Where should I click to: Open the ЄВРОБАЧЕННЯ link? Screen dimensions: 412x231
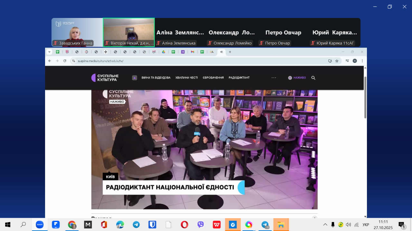[213, 78]
